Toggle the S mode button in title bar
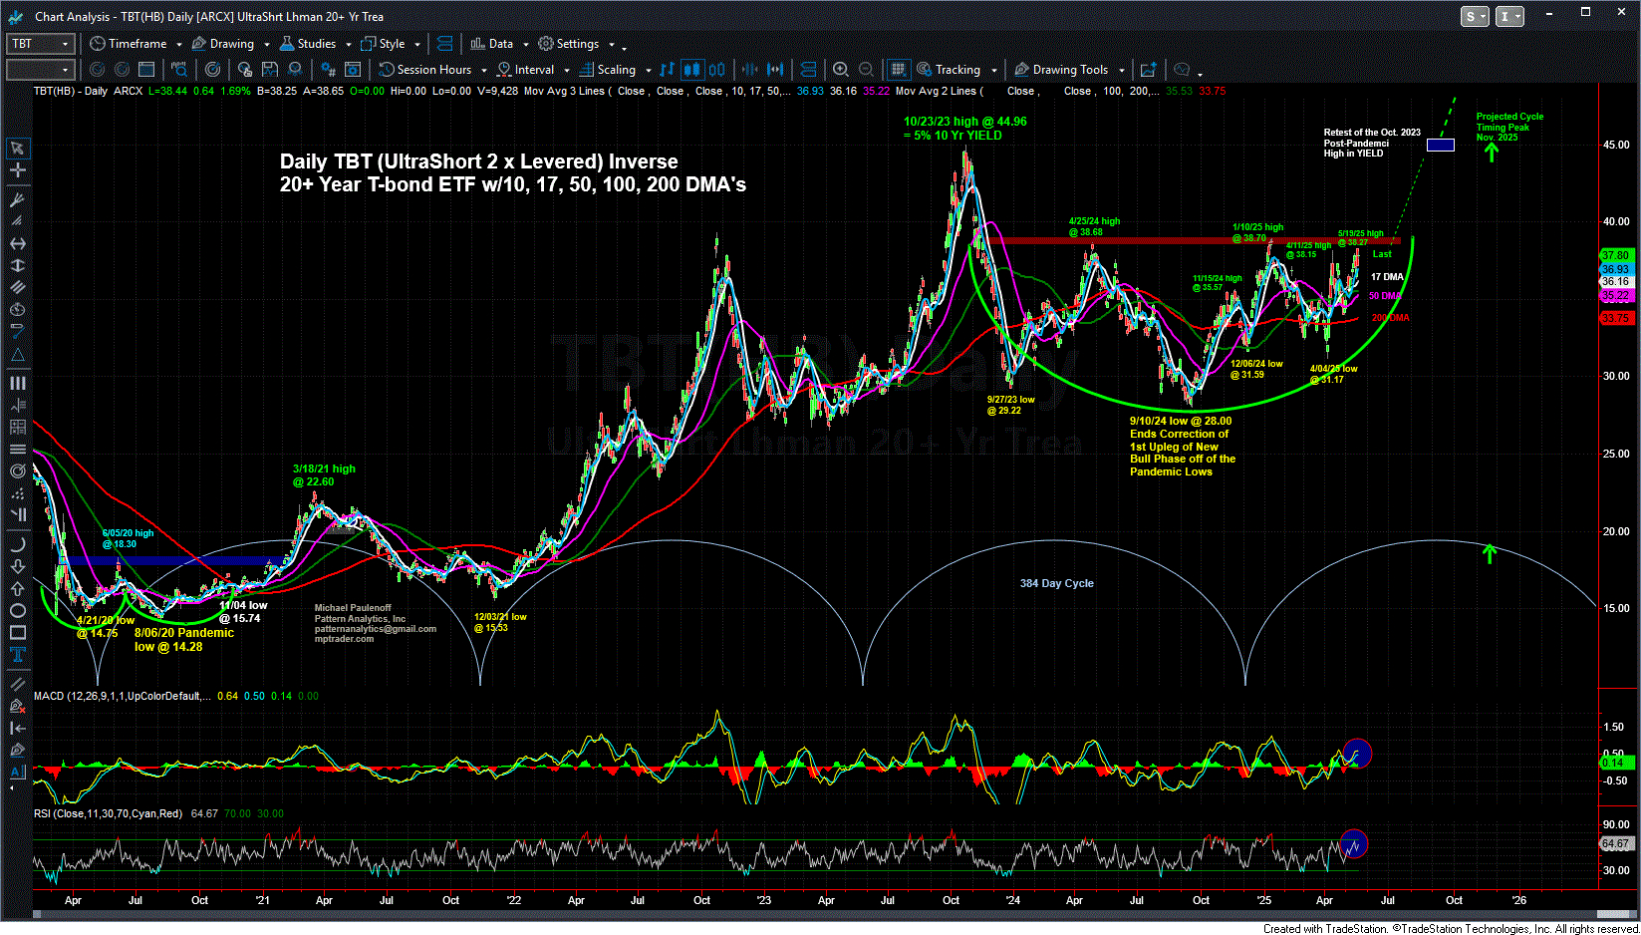Screen dimensions: 1641x935 [1475, 17]
